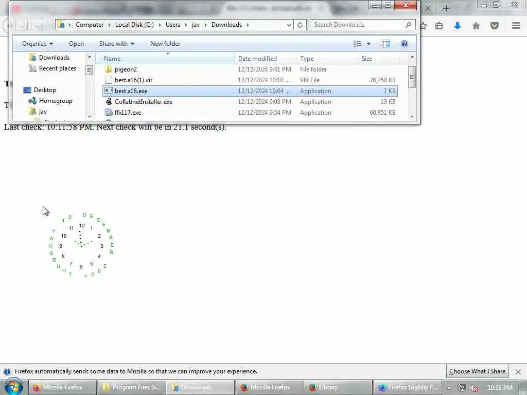Show hidden system tray icons
The image size is (527, 395).
tap(449, 388)
